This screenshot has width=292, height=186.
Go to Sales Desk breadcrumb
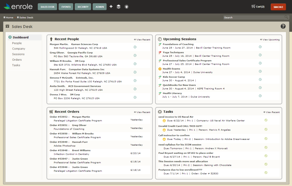coord(25,18)
